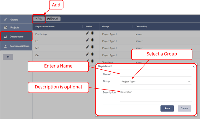This screenshot has height=119, width=200.
Task: Save the new department
Action: point(167,108)
